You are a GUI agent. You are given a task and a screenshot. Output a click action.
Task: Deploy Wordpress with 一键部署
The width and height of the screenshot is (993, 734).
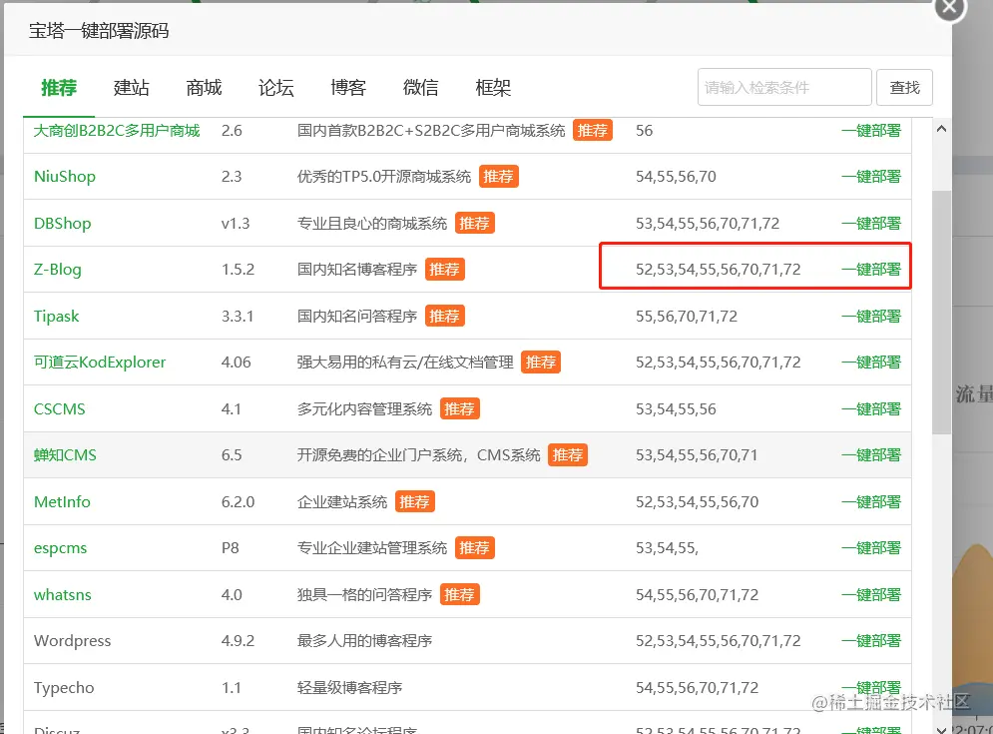point(871,641)
